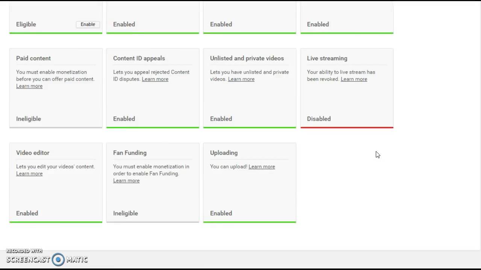The height and width of the screenshot is (270, 481).
Task: Click the Ineligible status in Fan Funding
Action: click(x=126, y=213)
